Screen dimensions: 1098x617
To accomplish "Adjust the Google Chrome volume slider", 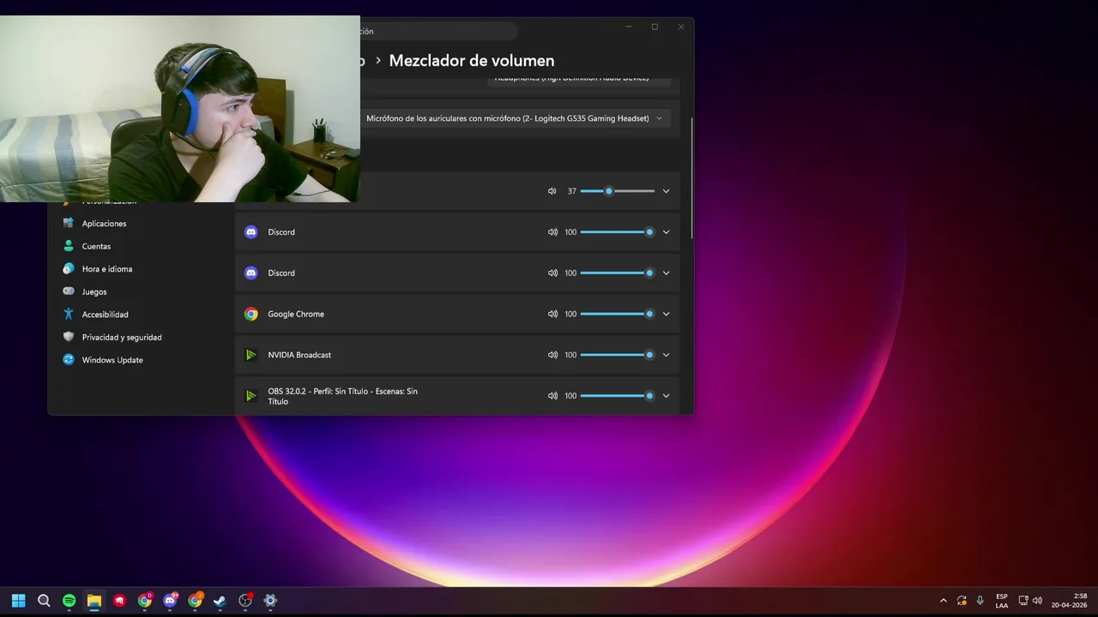I will pos(618,314).
